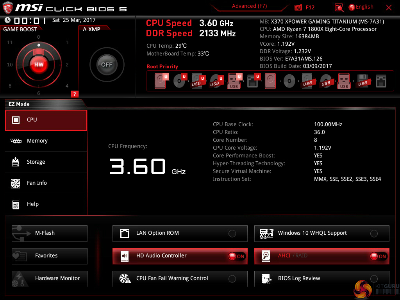Click the Instruction Set MMX, SSE value
The width and height of the screenshot is (400, 300).
347,179
